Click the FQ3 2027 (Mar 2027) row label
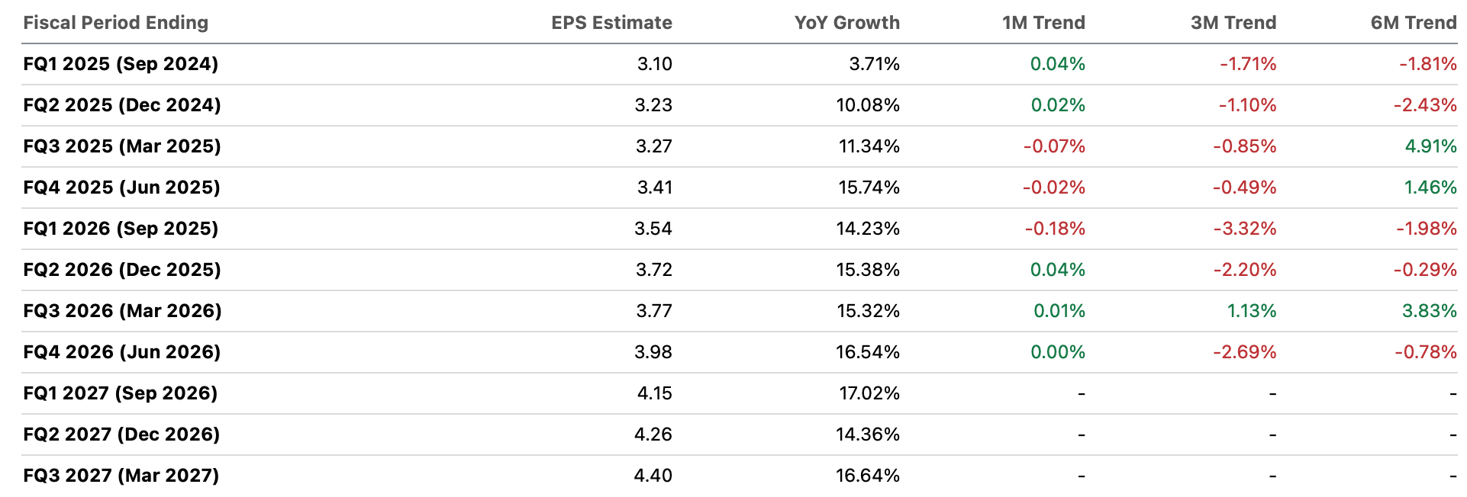 tap(121, 476)
